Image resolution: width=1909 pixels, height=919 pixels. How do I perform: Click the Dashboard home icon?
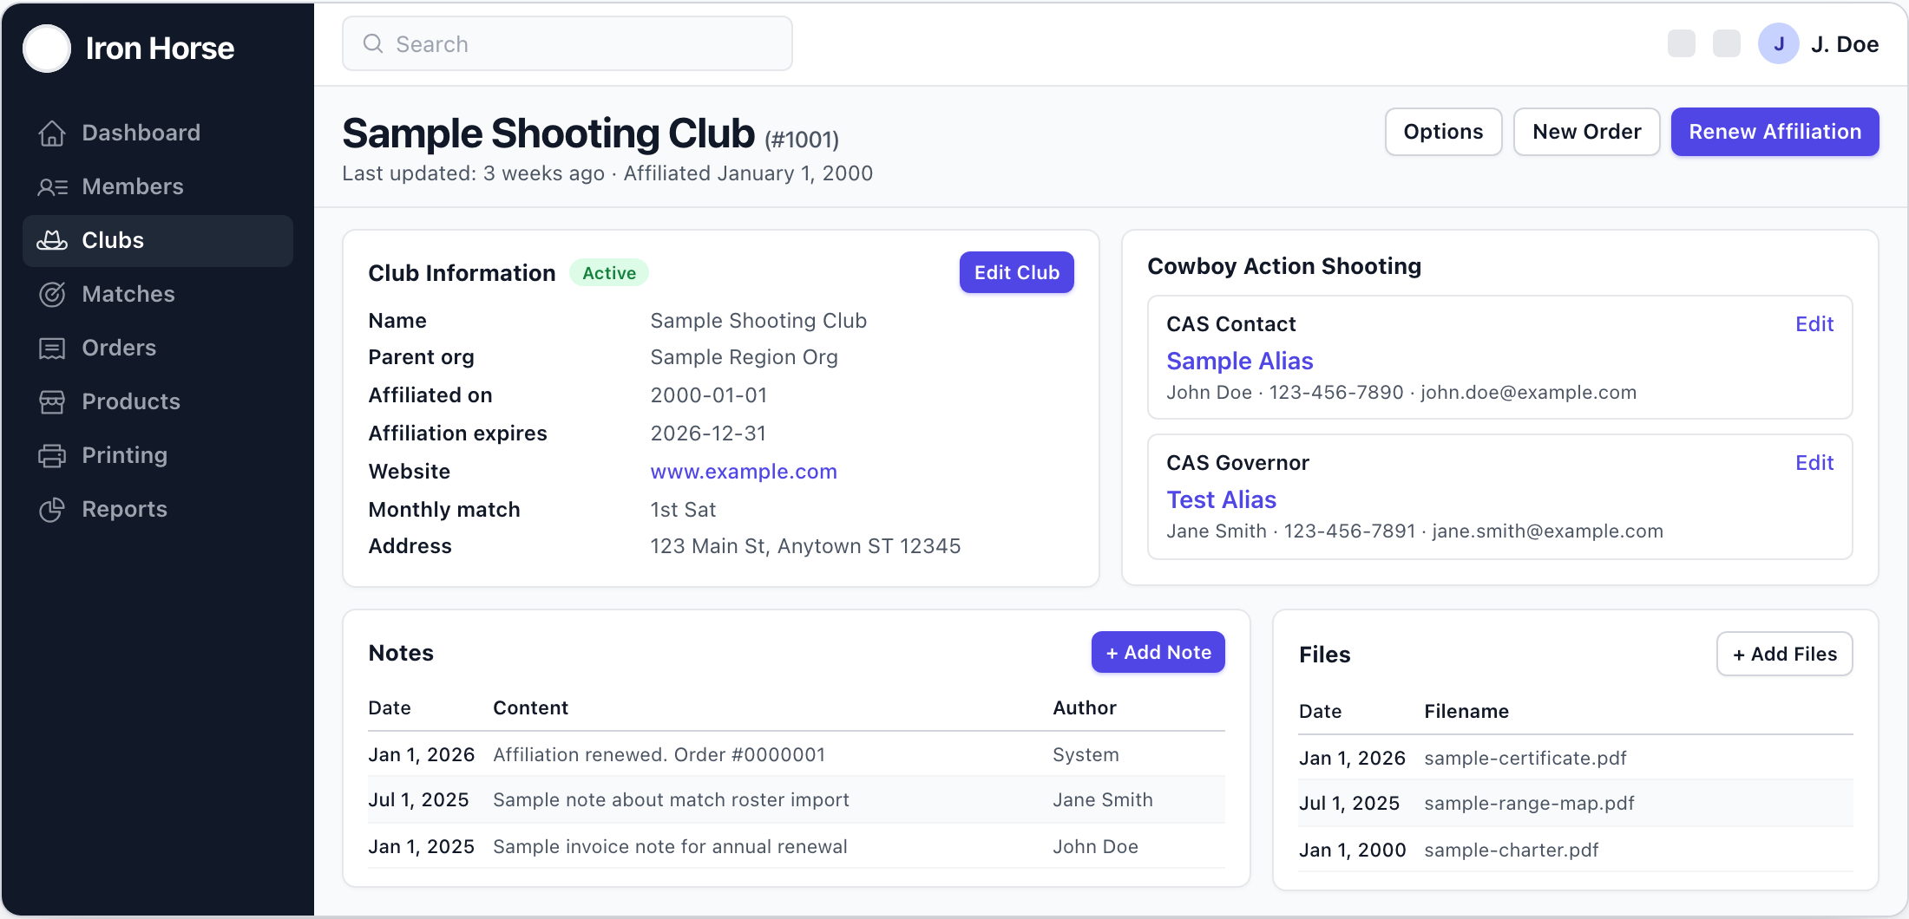point(52,133)
